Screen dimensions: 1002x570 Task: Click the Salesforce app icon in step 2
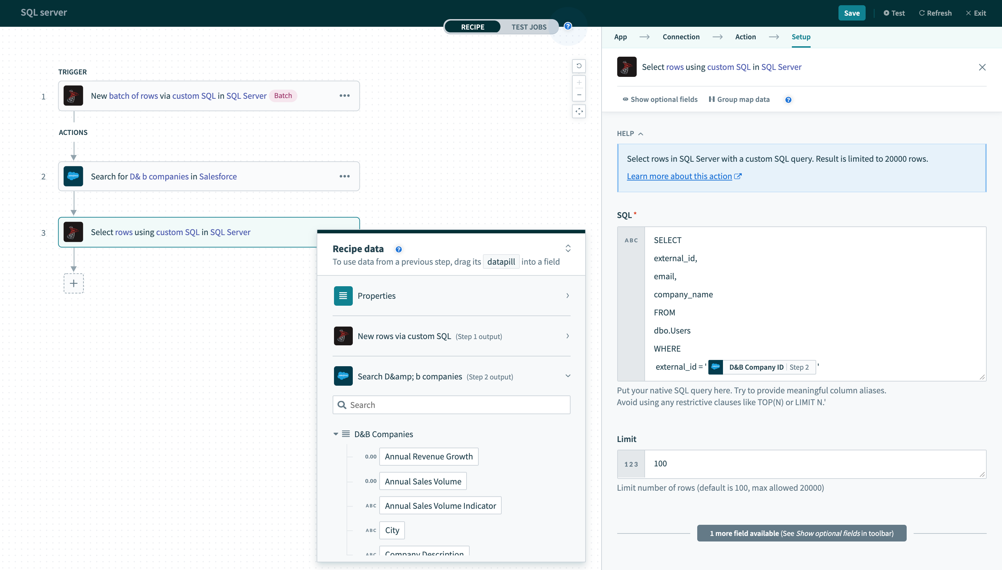pyautogui.click(x=73, y=176)
